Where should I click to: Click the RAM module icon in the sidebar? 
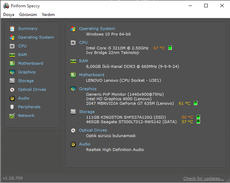click(x=12, y=55)
